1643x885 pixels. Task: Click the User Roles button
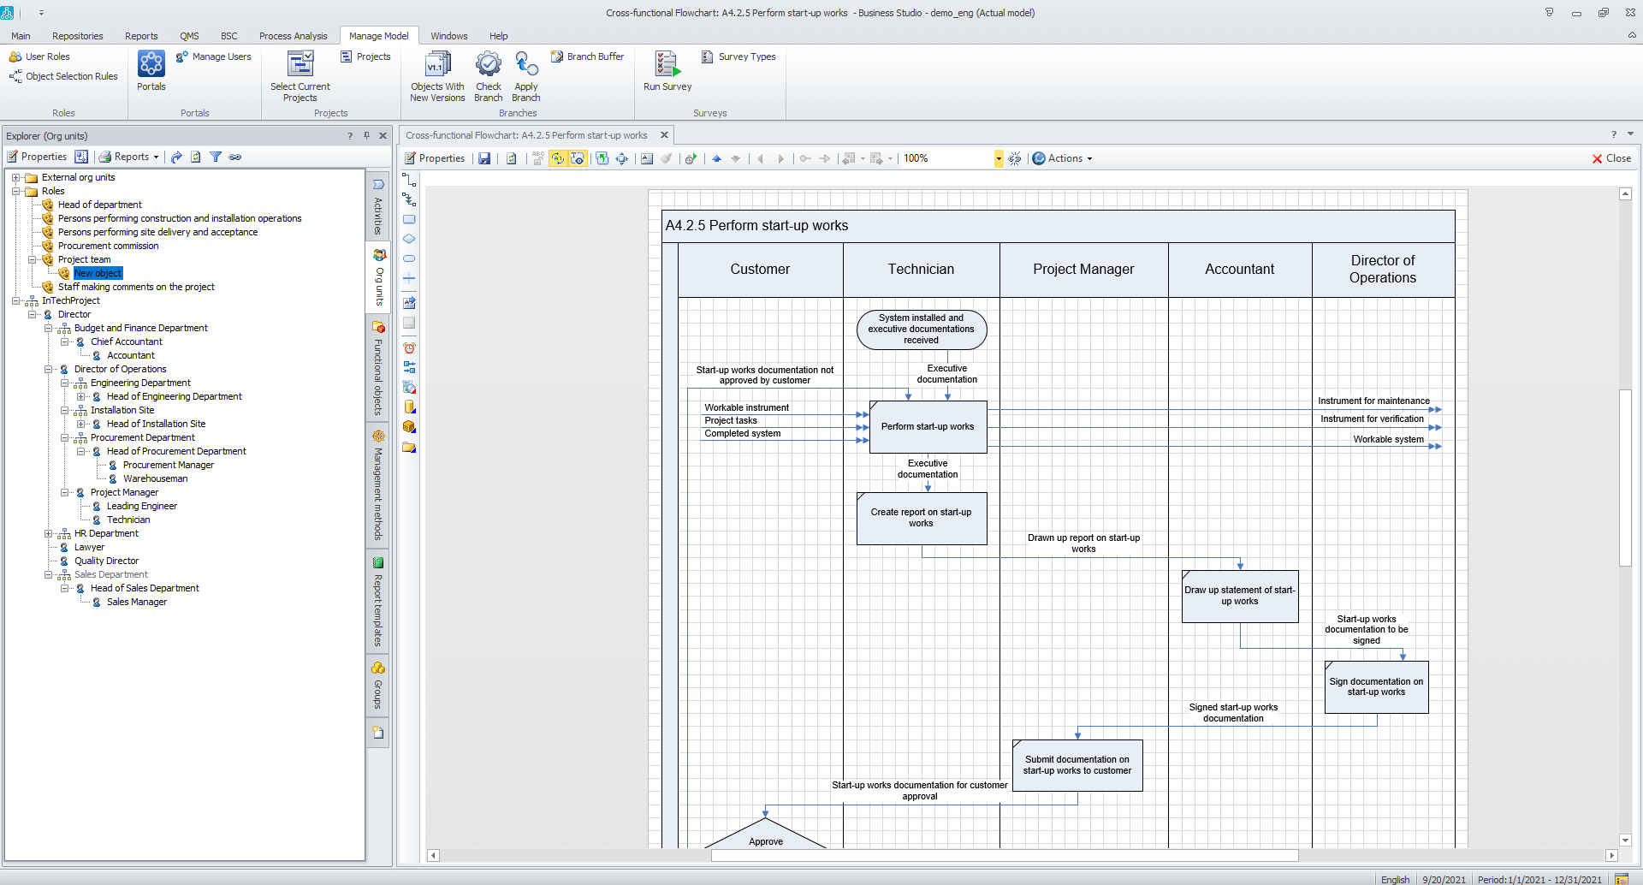39,56
